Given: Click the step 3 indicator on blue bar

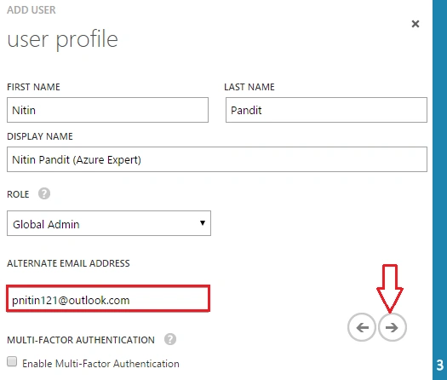Looking at the screenshot, I should tap(440, 365).
